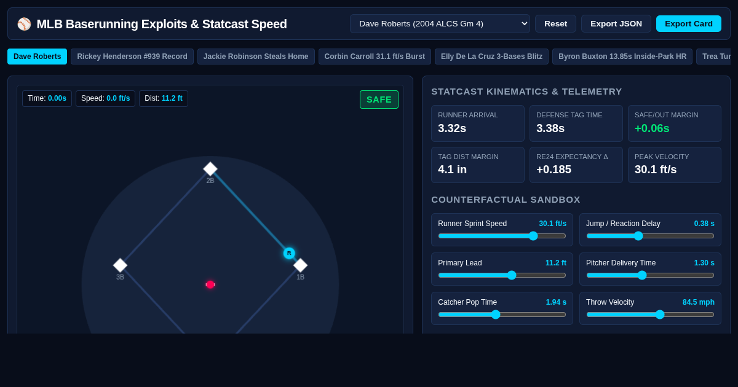Click the 0.38 s reaction delay value
Screen dimensions: 738x387
704,224
